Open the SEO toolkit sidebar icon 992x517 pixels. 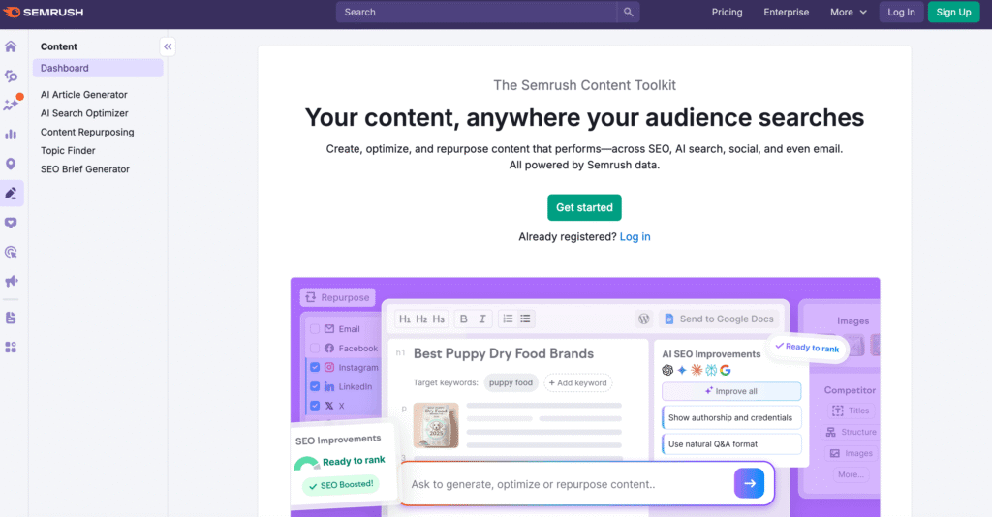click(11, 76)
